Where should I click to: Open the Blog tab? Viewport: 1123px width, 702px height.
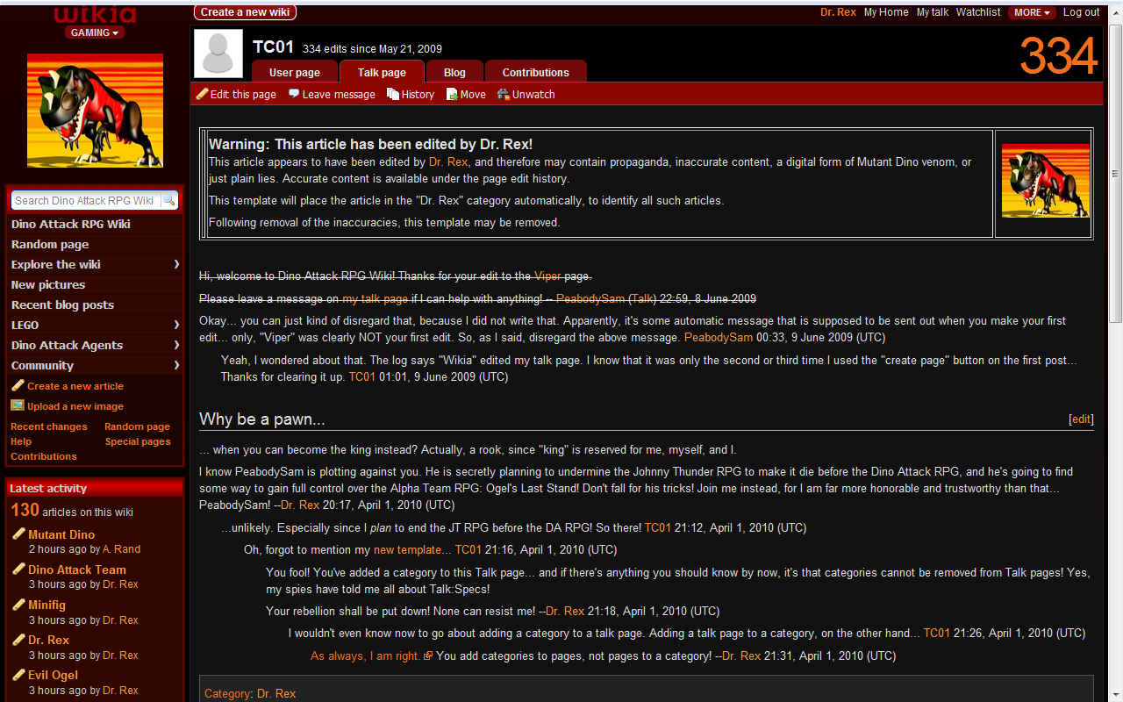click(x=454, y=72)
